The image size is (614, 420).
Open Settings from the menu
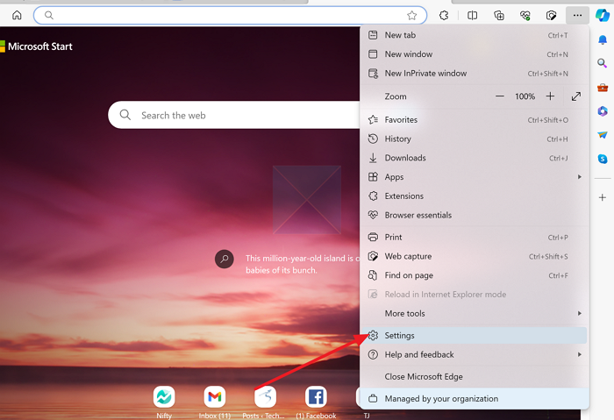[475, 336]
